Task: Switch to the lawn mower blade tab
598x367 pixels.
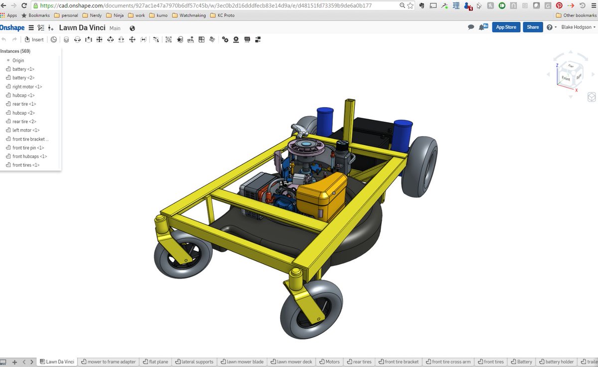Action: (x=242, y=362)
